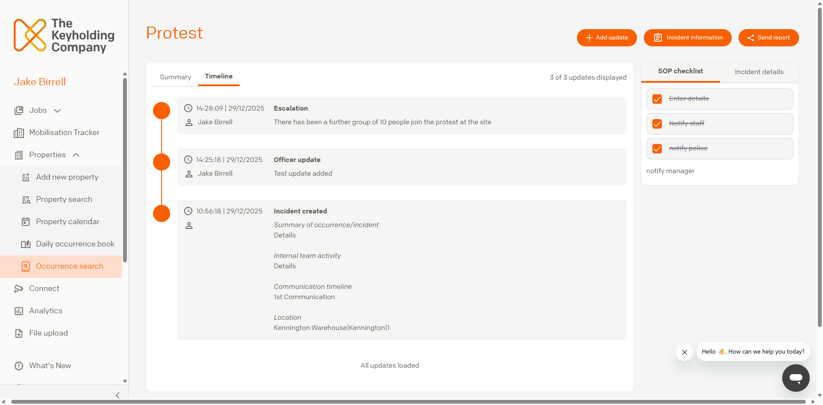
Task: Expand the Jobs menu chevron
Action: (57, 111)
